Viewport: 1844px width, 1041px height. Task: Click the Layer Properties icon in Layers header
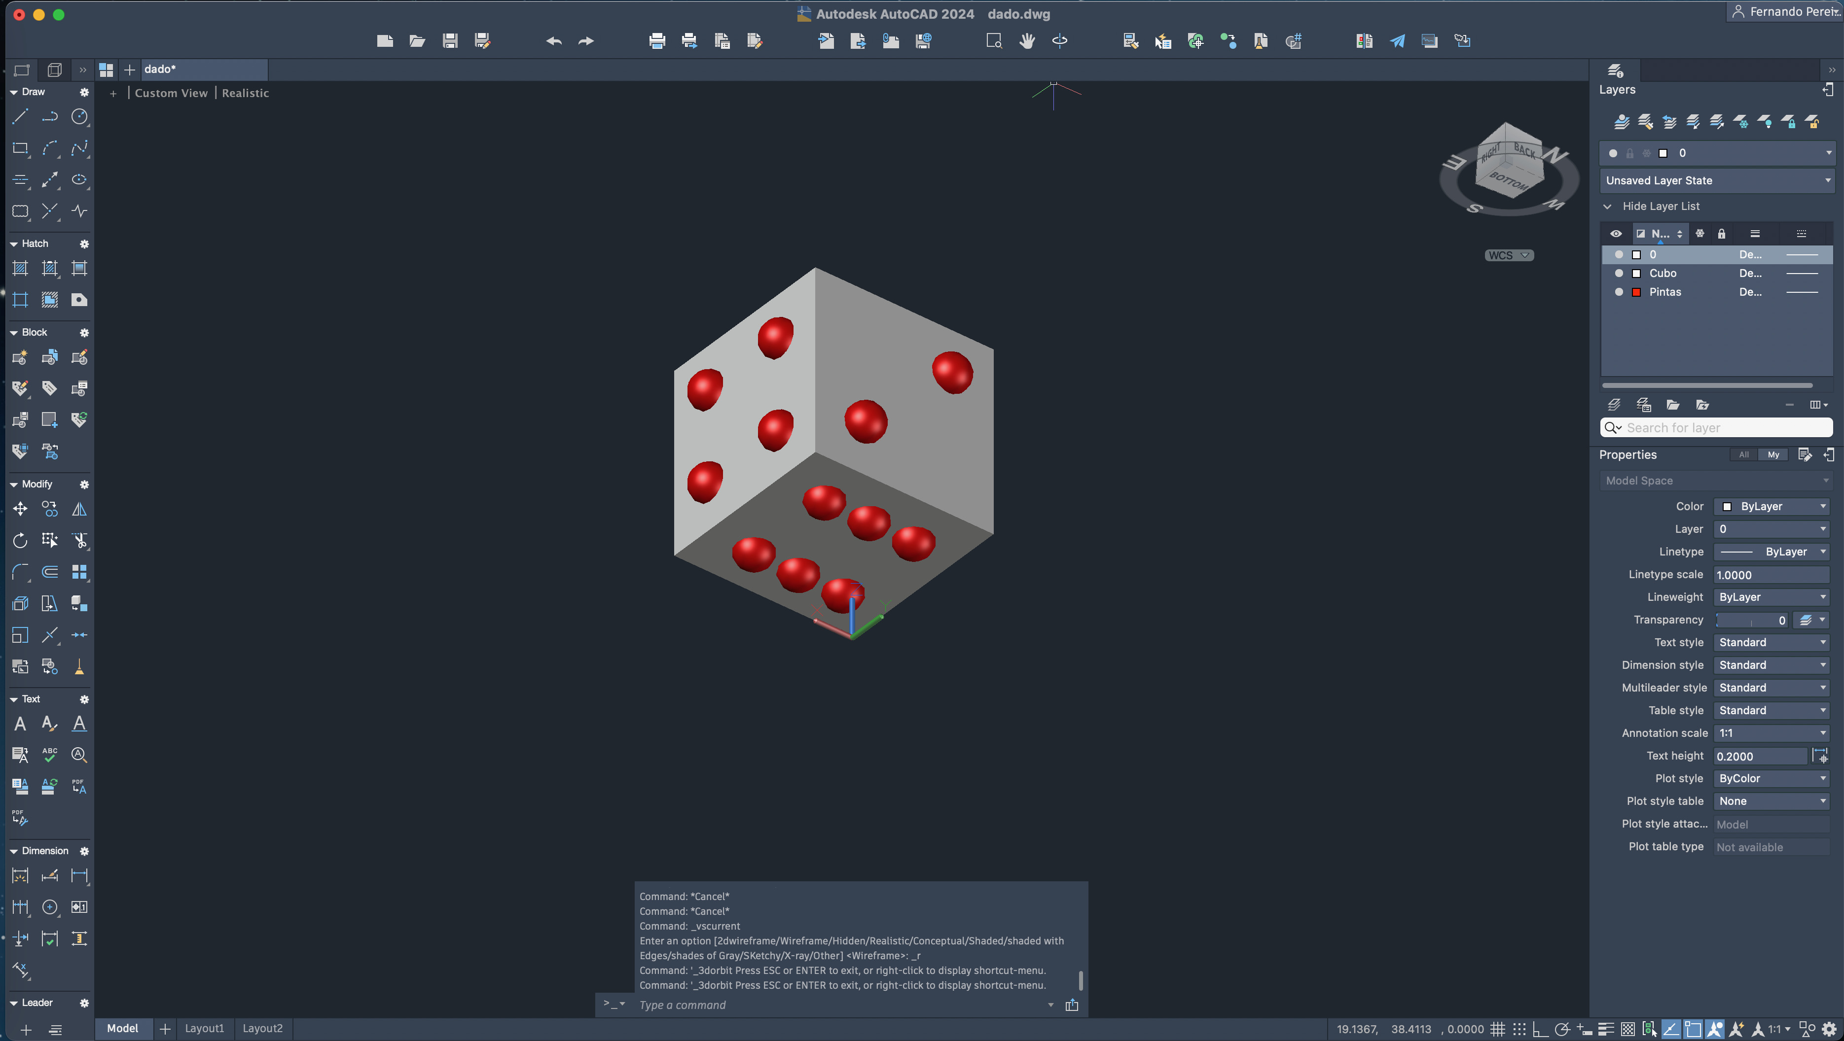[1616, 70]
